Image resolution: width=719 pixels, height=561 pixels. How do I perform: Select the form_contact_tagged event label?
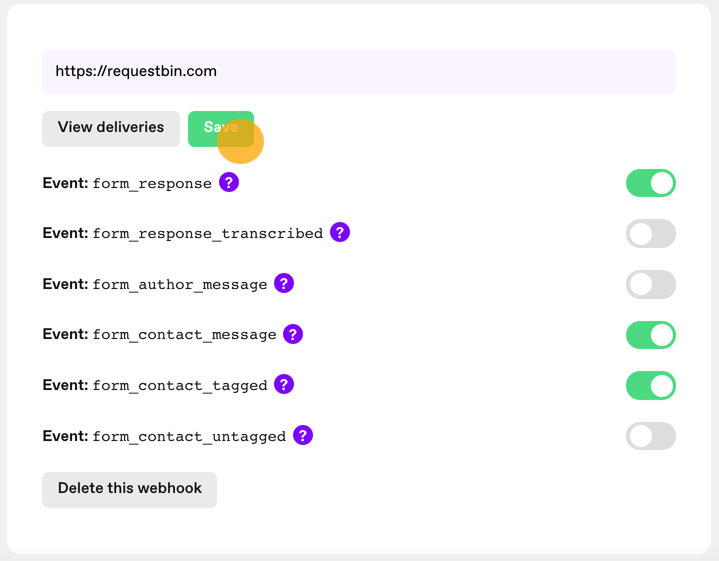(x=155, y=385)
